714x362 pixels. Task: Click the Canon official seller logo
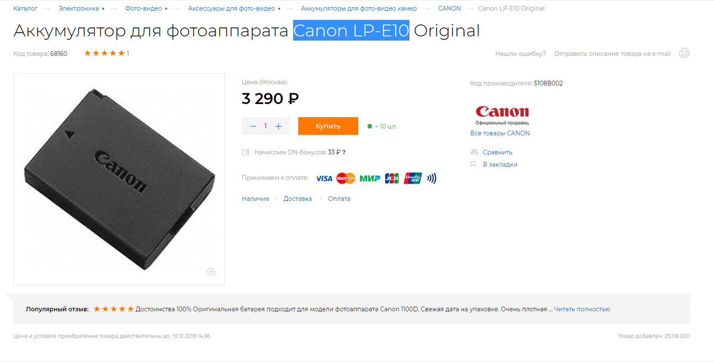502,114
